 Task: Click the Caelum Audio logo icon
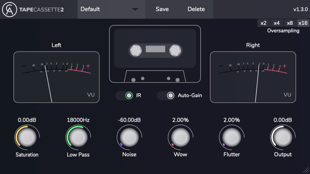pyautogui.click(x=9, y=9)
